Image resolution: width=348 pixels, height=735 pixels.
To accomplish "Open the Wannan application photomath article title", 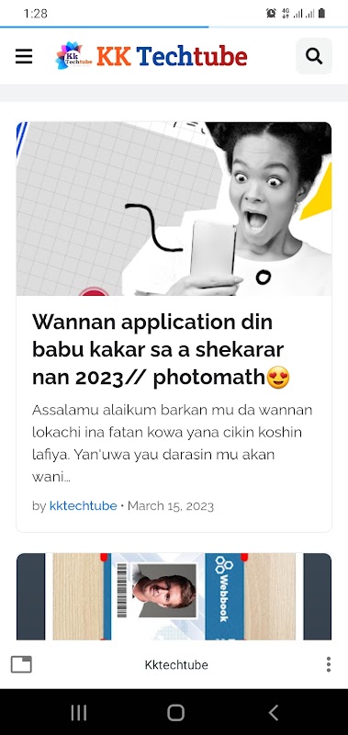I will pyautogui.click(x=161, y=350).
